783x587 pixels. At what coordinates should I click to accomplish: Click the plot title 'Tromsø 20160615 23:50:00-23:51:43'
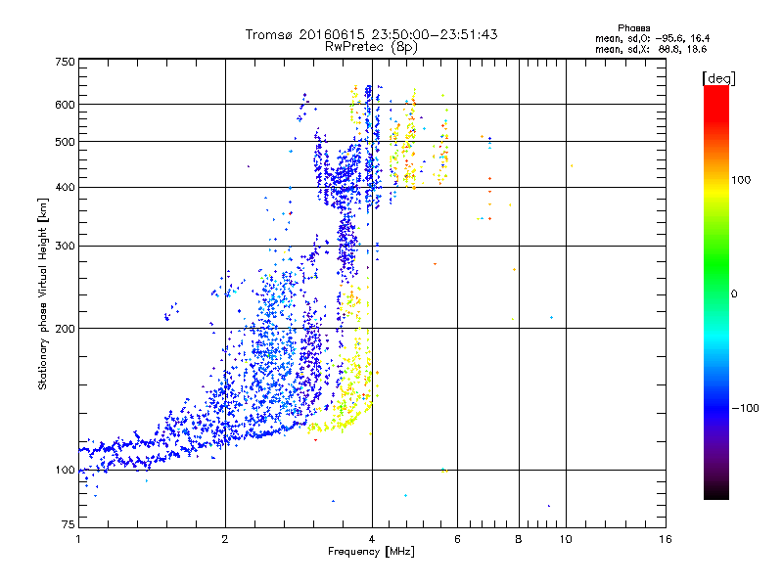371,34
